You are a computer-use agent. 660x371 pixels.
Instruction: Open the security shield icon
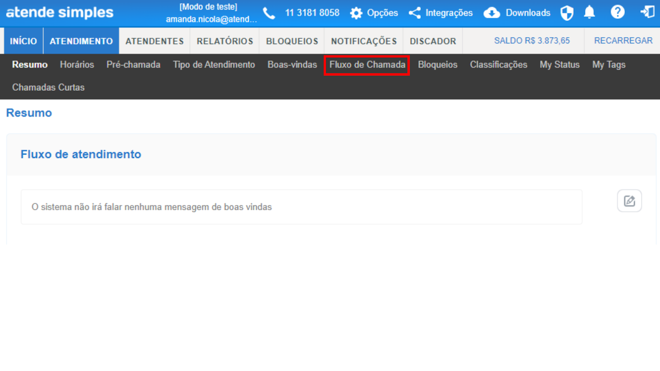coord(567,13)
